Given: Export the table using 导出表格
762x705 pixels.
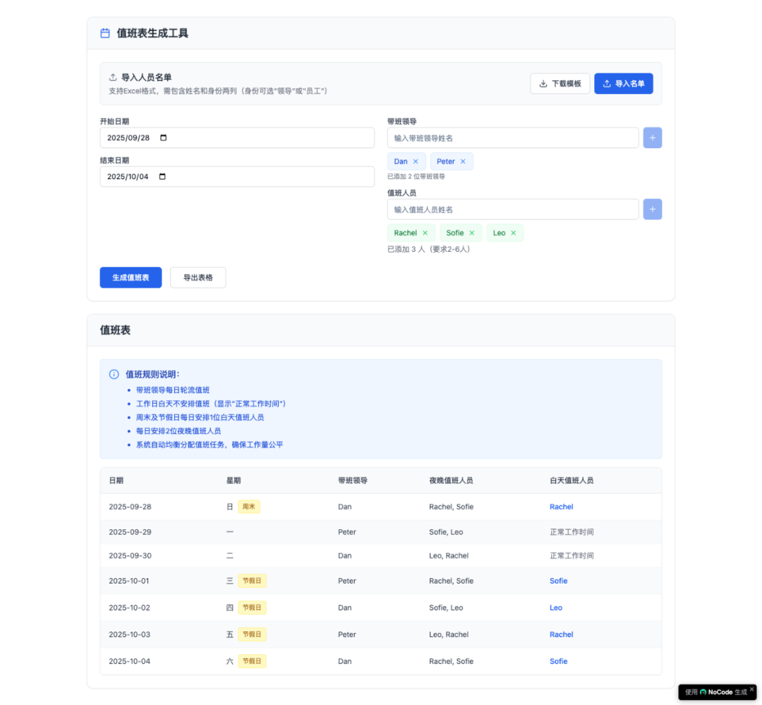Looking at the screenshot, I should tap(198, 277).
